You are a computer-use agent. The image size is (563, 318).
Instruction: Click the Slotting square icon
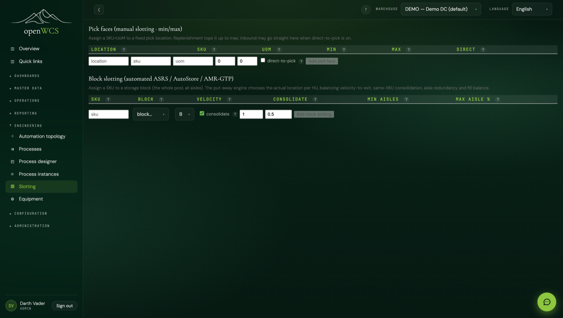point(13,186)
